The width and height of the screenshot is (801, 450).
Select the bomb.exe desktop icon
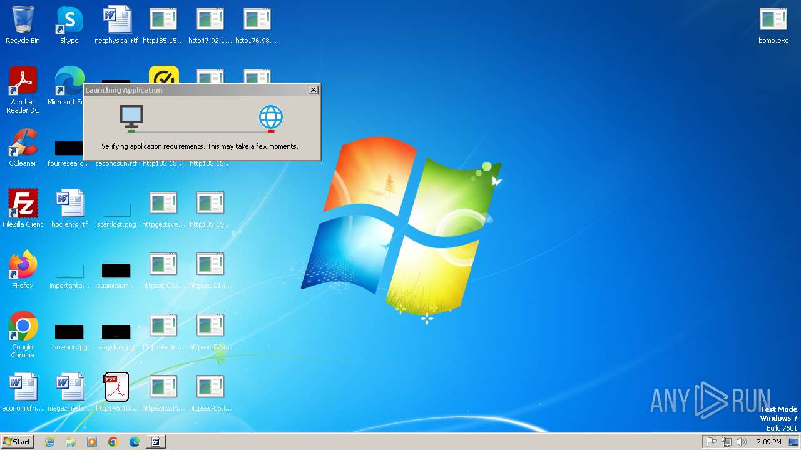pos(773,25)
